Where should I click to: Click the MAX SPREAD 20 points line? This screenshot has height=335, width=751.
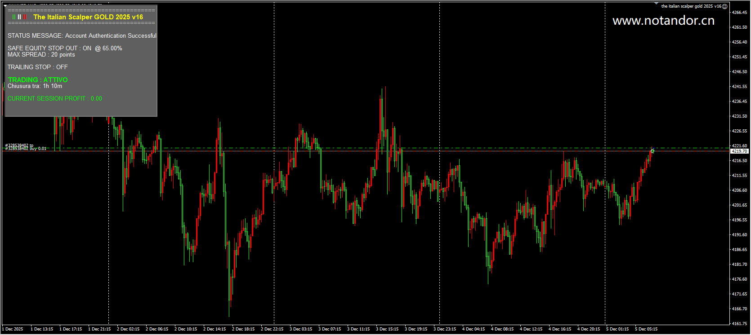[41, 54]
